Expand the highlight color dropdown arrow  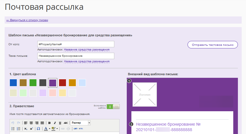point(57,129)
